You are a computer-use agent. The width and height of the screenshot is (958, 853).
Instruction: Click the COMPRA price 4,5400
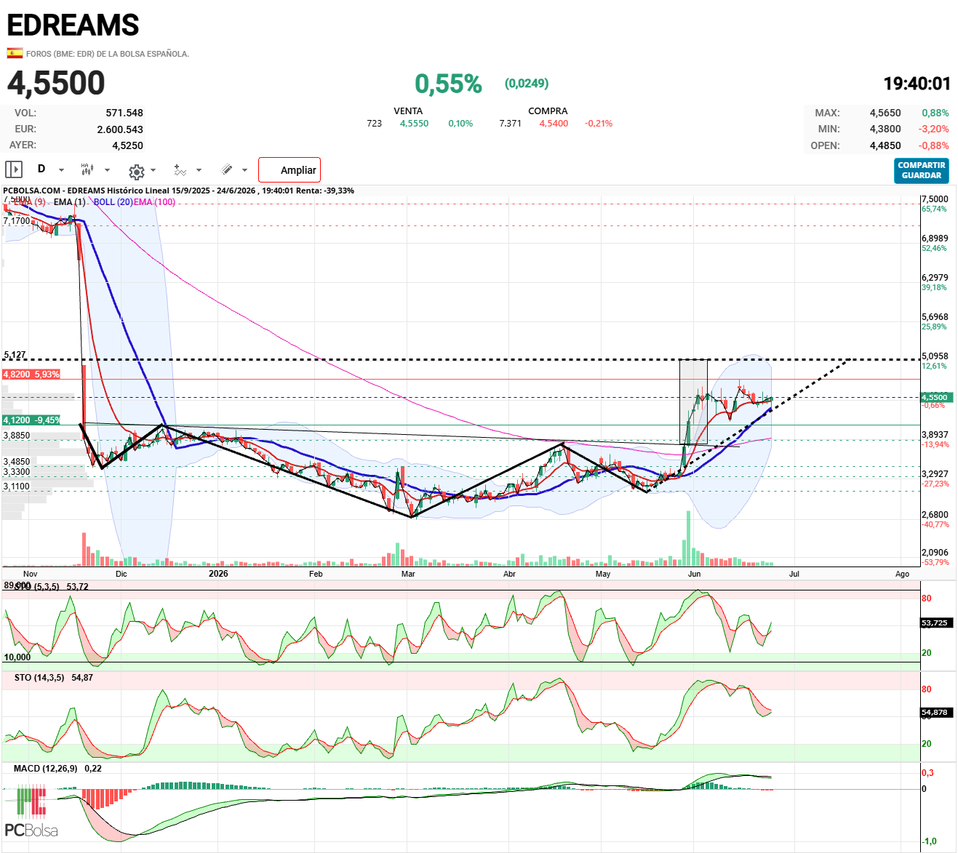tap(554, 124)
